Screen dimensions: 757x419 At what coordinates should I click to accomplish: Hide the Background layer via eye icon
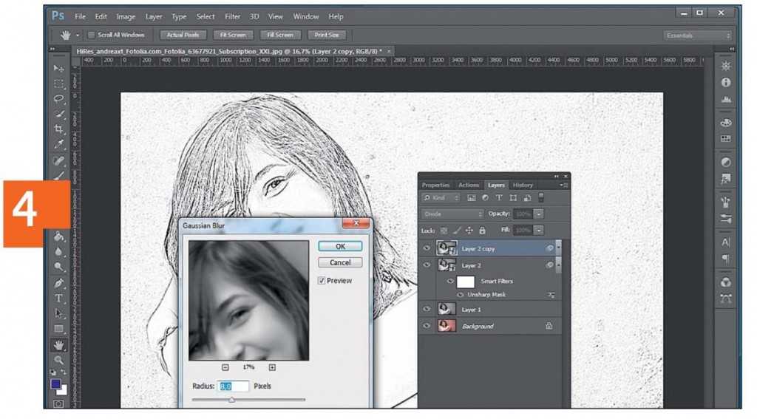tap(427, 326)
